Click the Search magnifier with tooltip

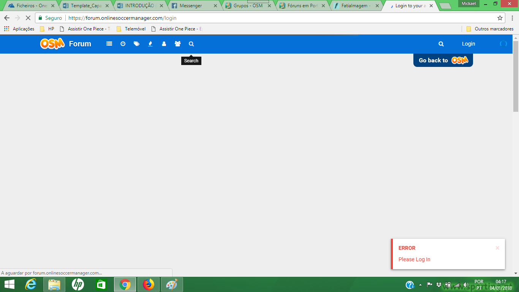[191, 44]
